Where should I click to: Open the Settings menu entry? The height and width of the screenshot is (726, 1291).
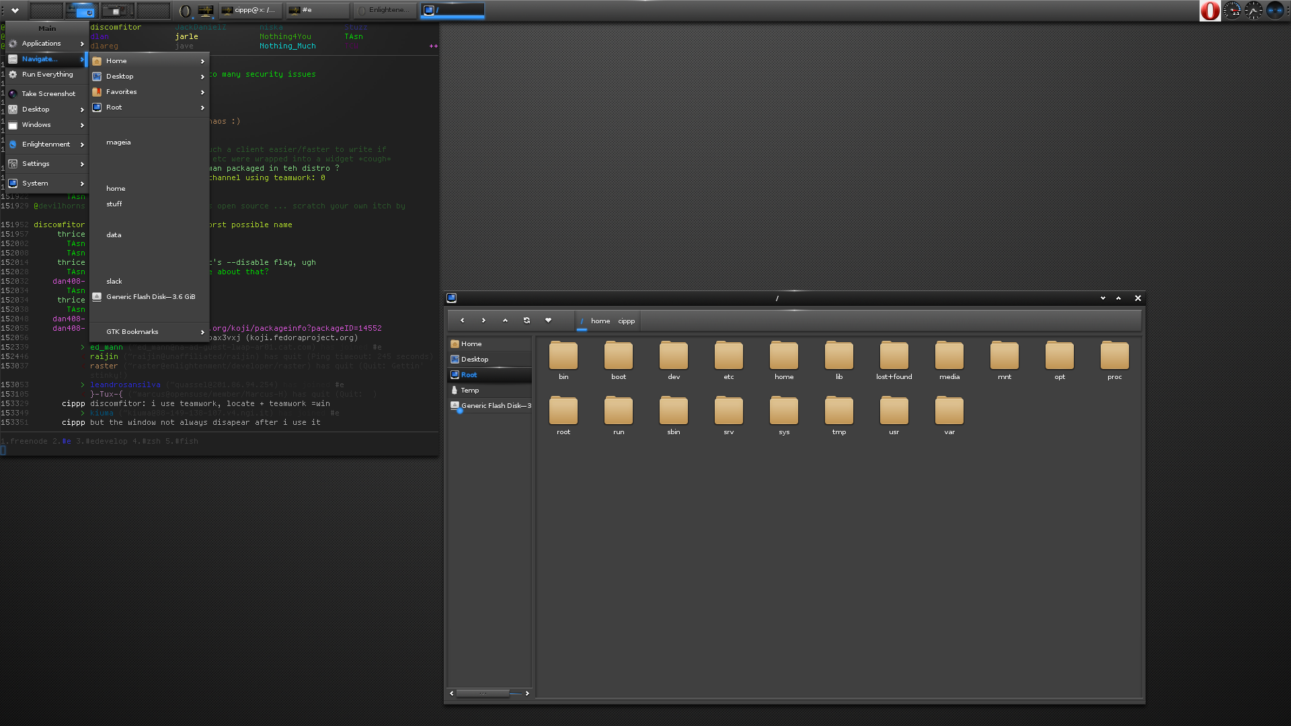[x=47, y=164]
